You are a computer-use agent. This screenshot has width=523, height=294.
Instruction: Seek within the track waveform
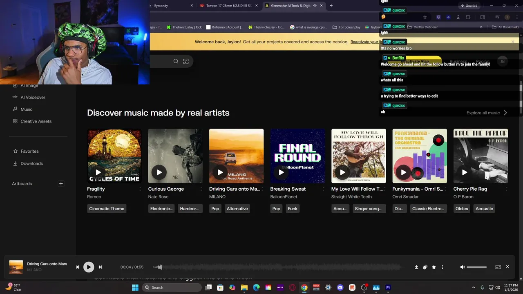[x=279, y=267]
